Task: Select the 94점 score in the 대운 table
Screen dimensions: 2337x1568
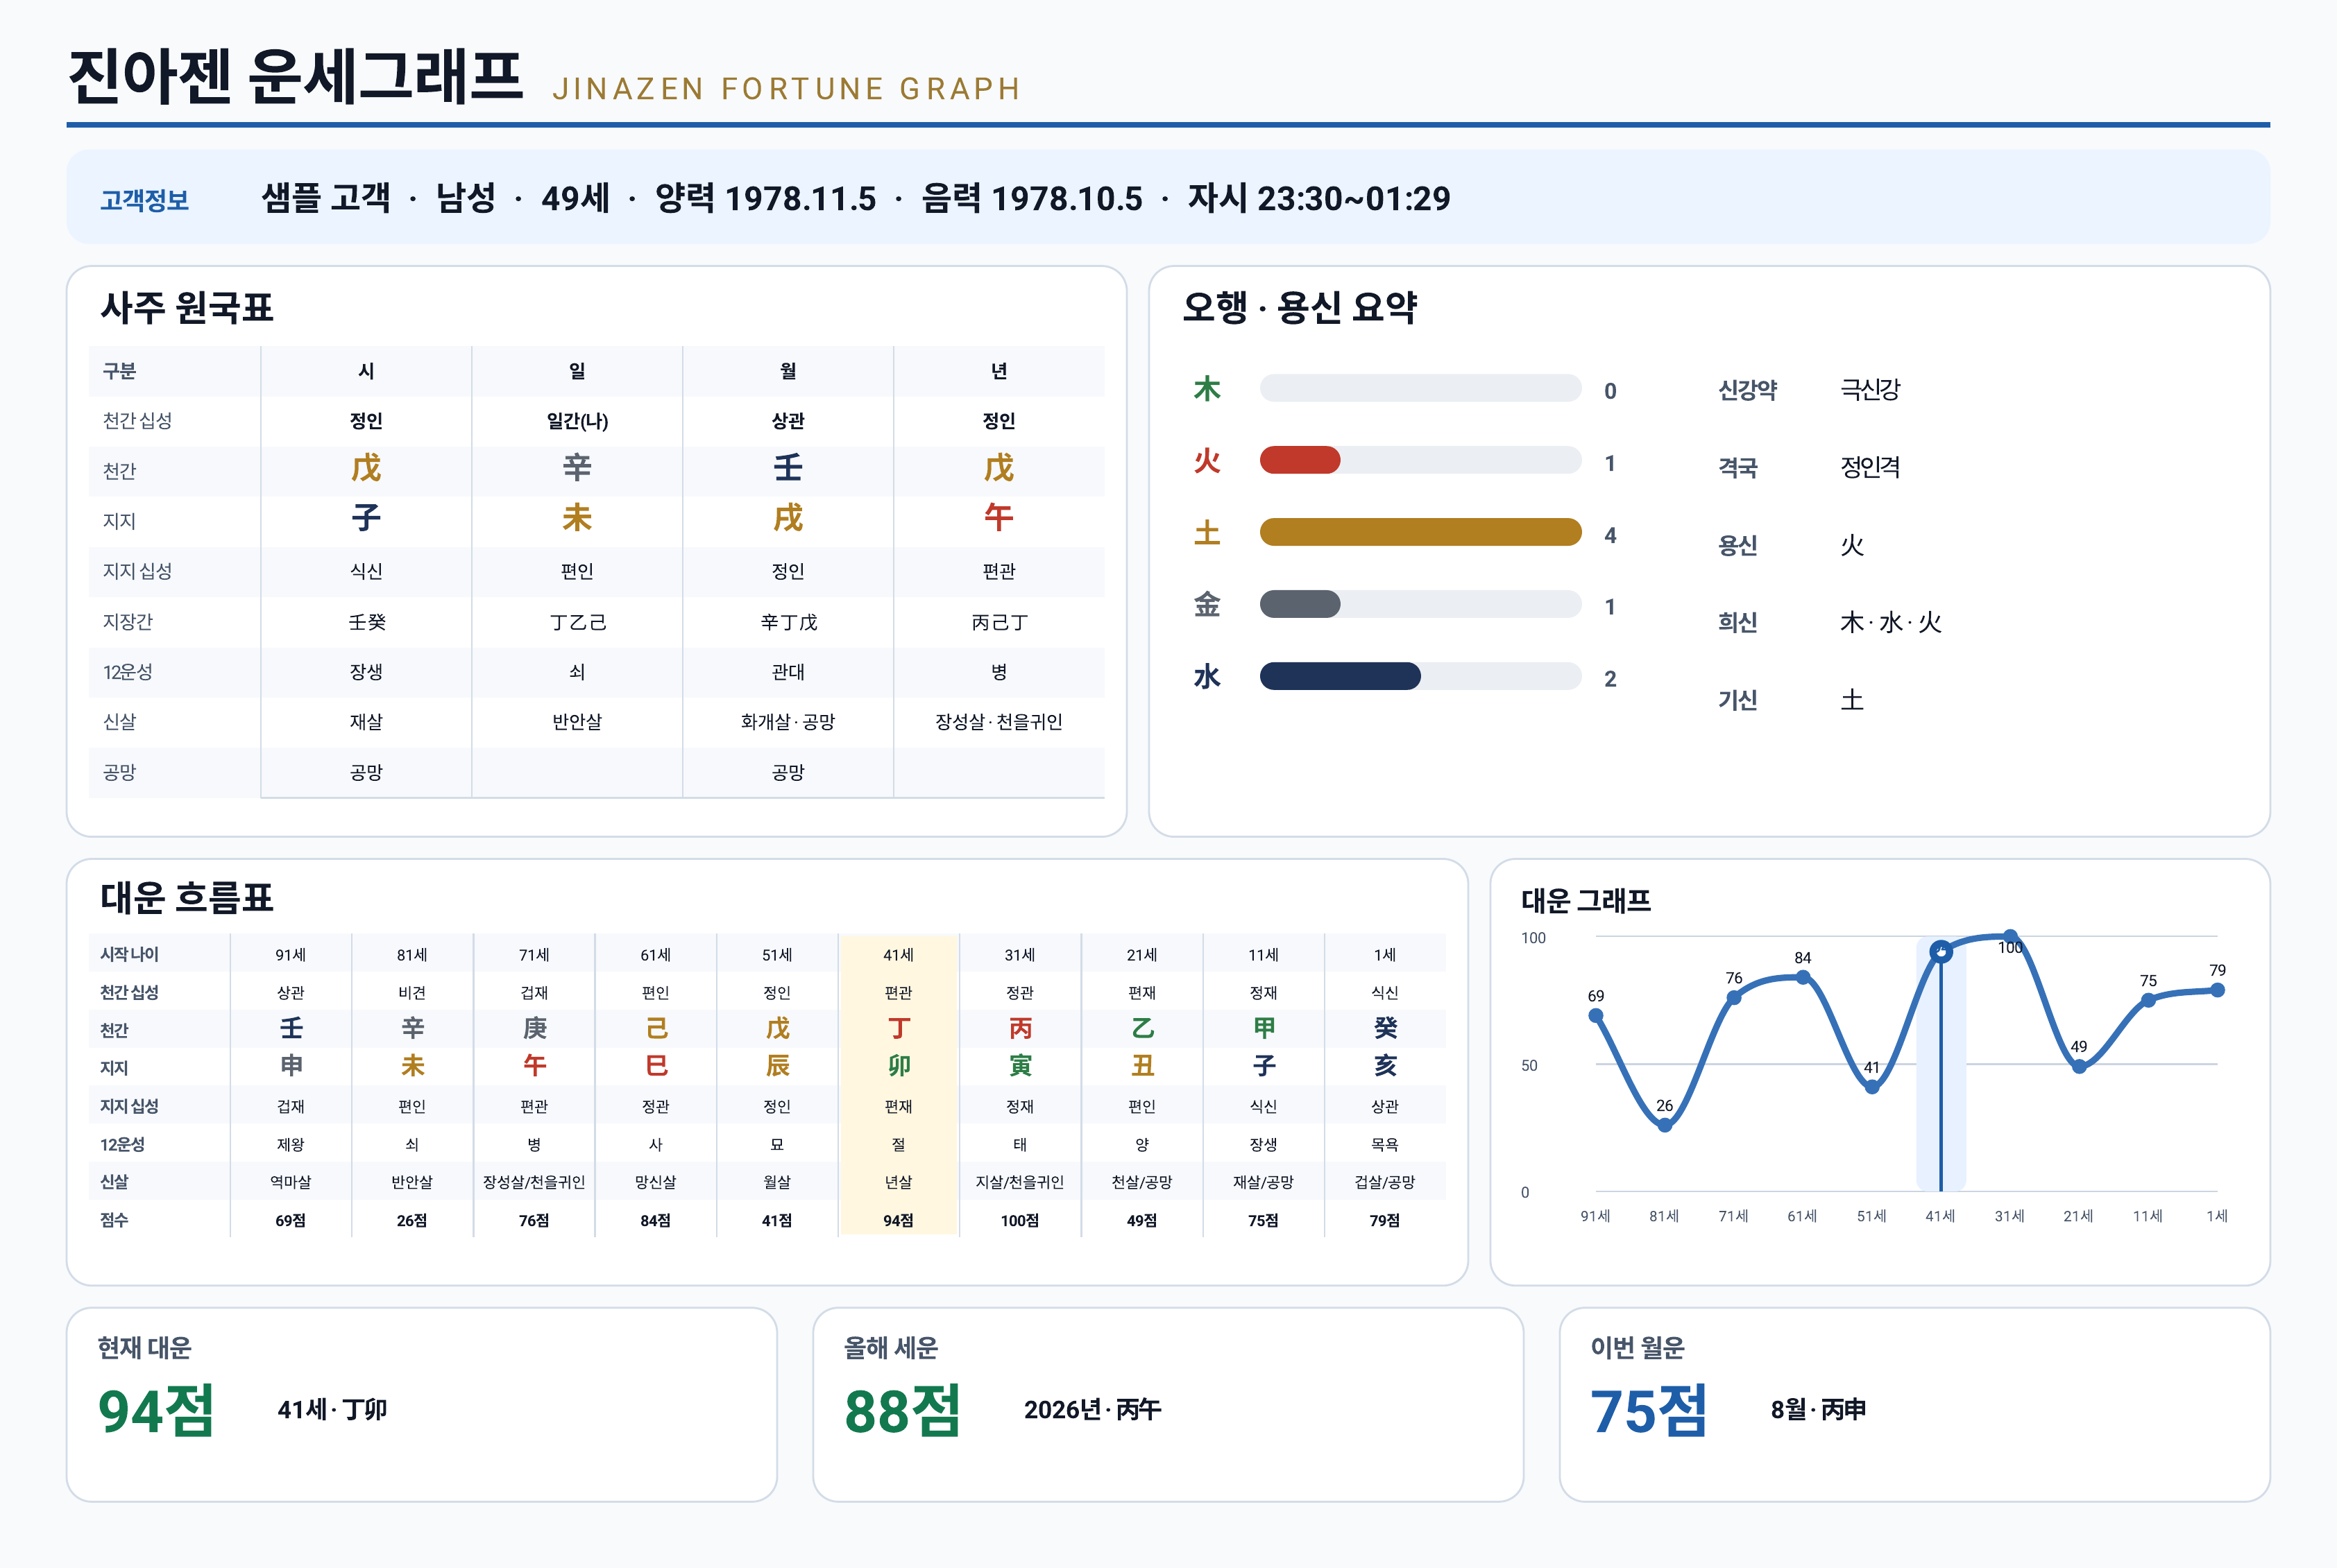Action: point(899,1220)
